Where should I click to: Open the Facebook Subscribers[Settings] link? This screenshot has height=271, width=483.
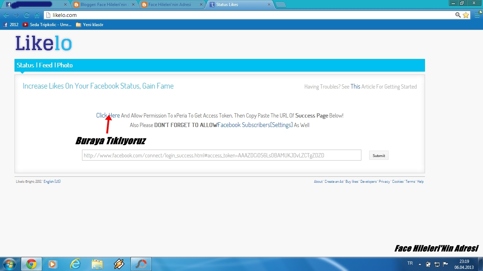(x=255, y=125)
